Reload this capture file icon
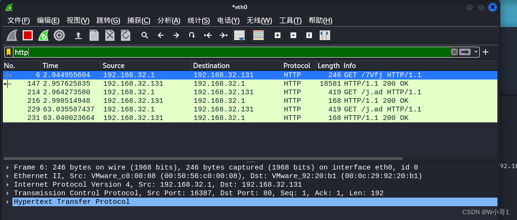 point(126,35)
